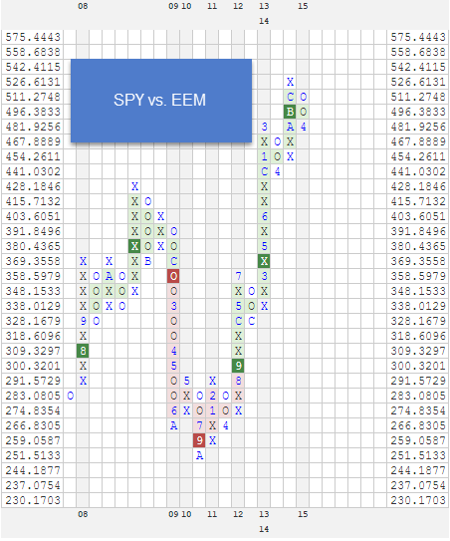Select the A marker in the 251.5133 row

click(200, 455)
